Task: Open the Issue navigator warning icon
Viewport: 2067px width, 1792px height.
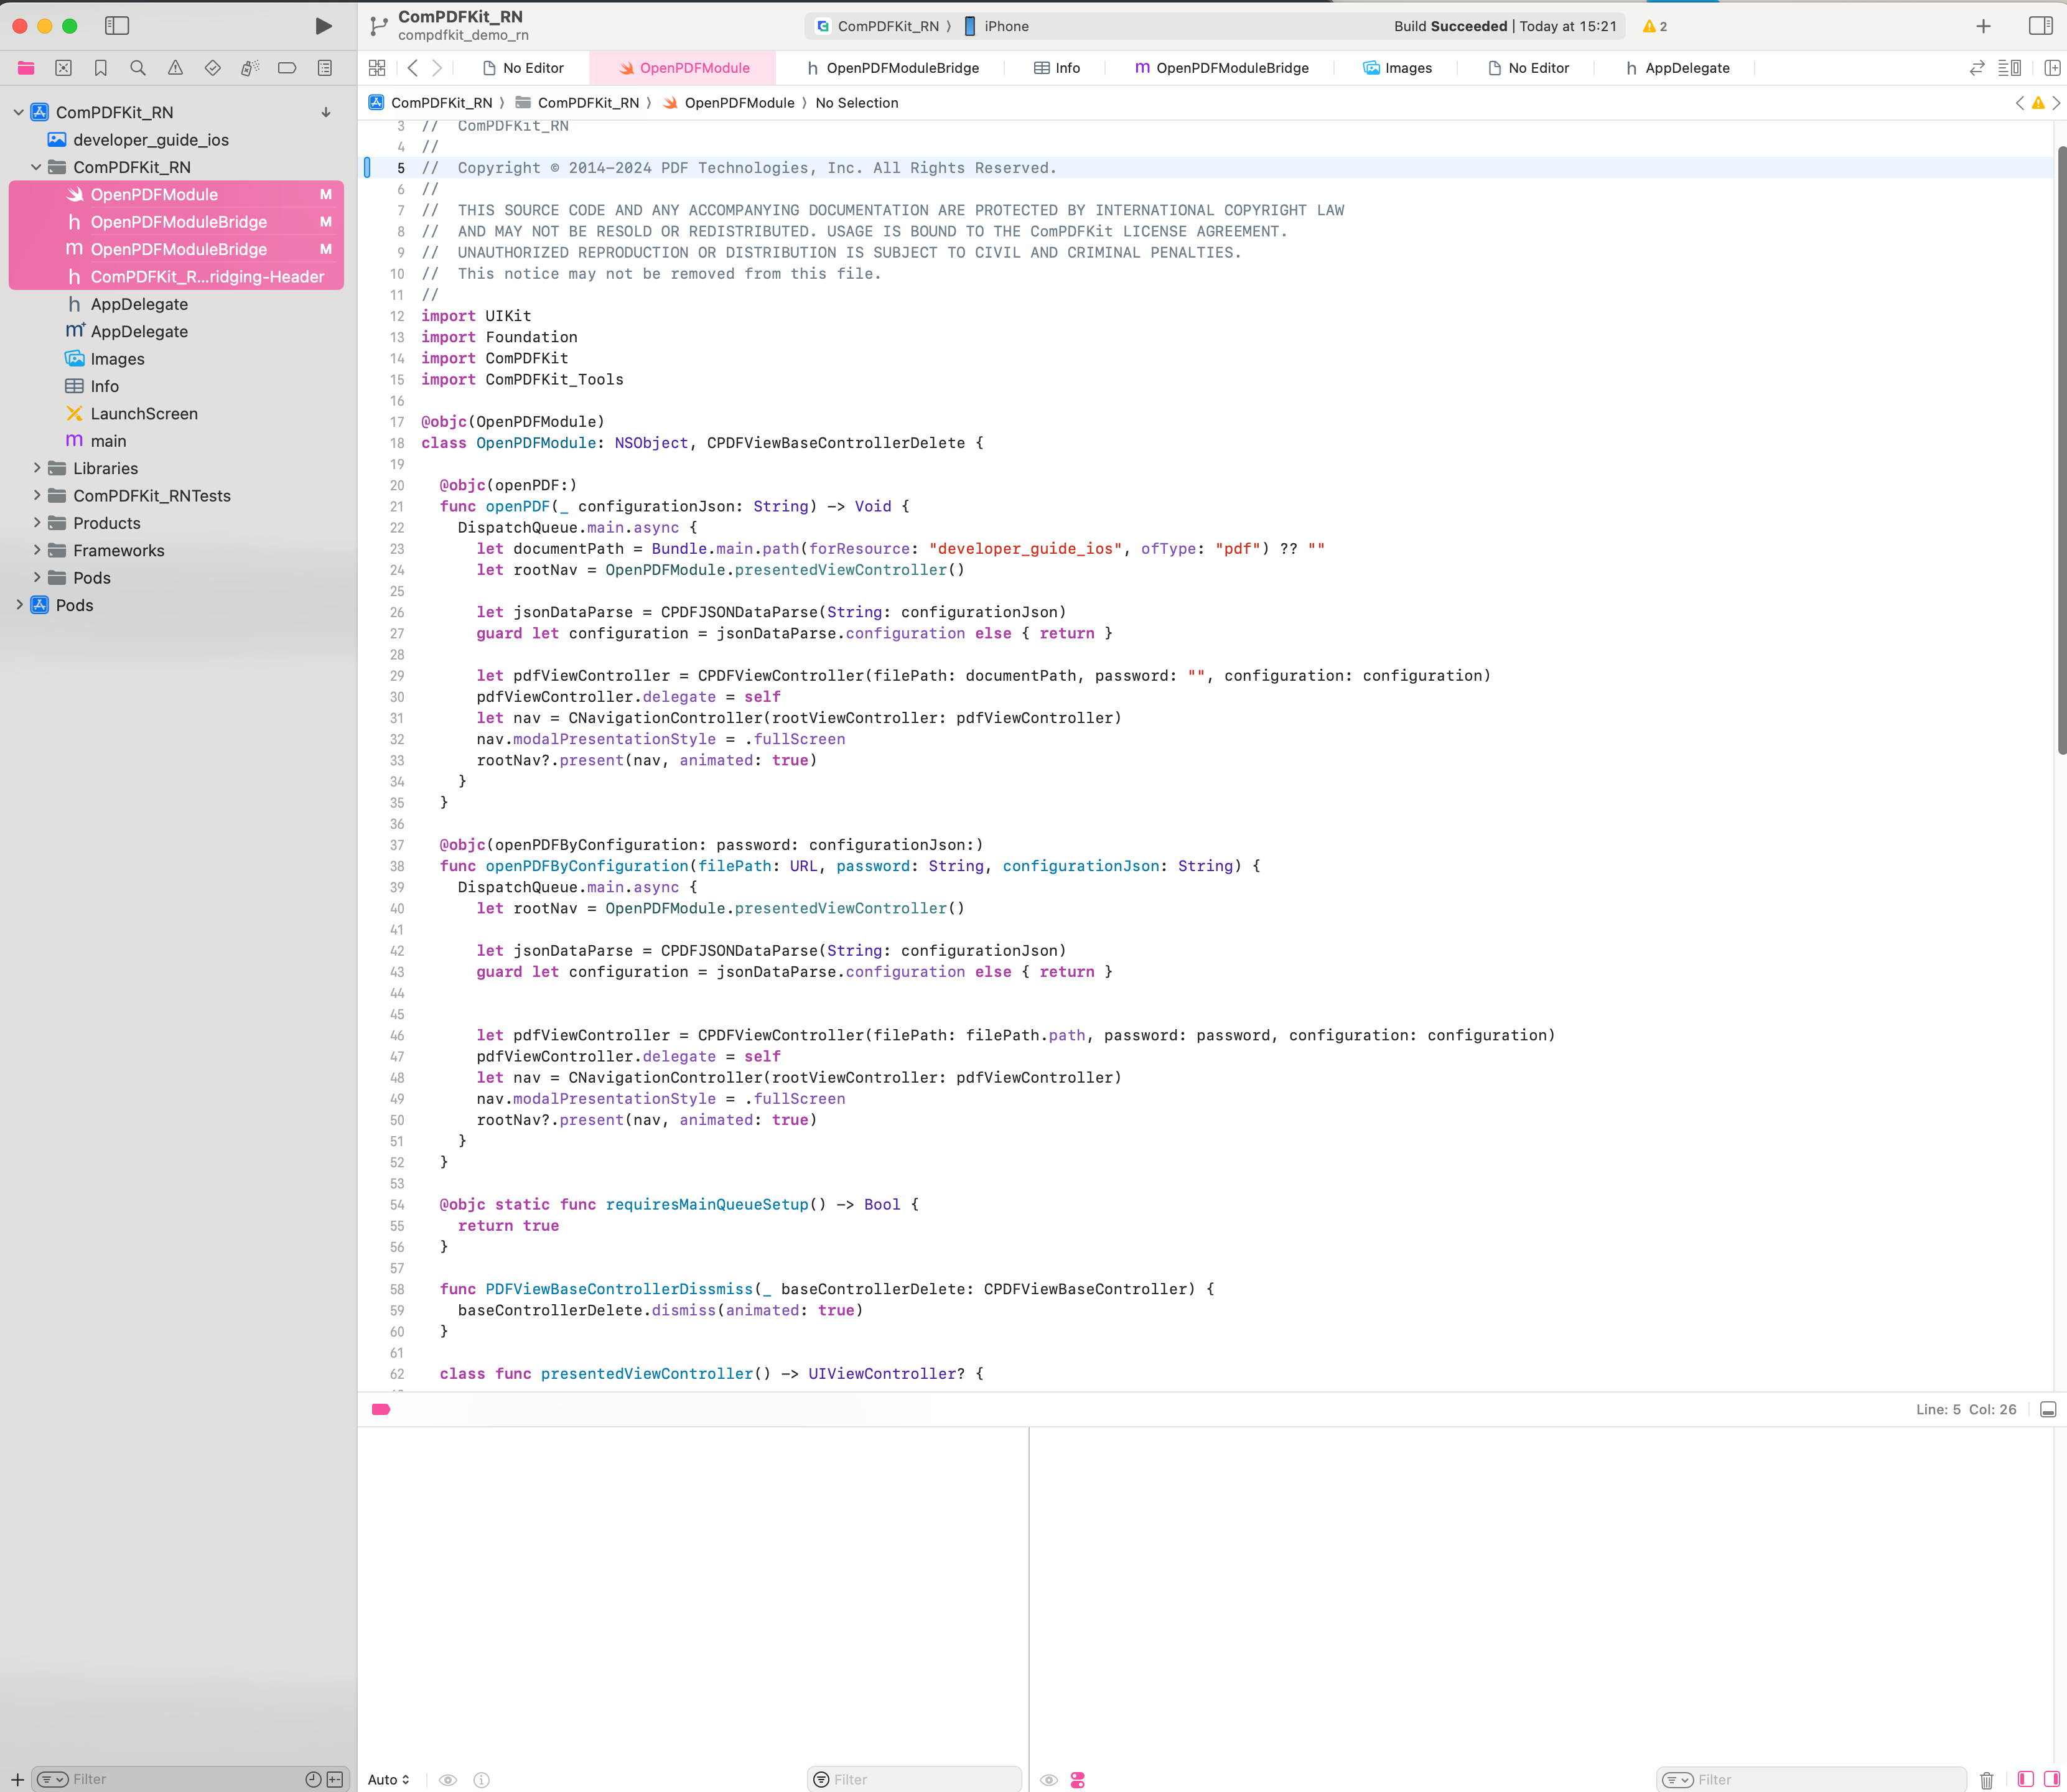Action: [175, 68]
